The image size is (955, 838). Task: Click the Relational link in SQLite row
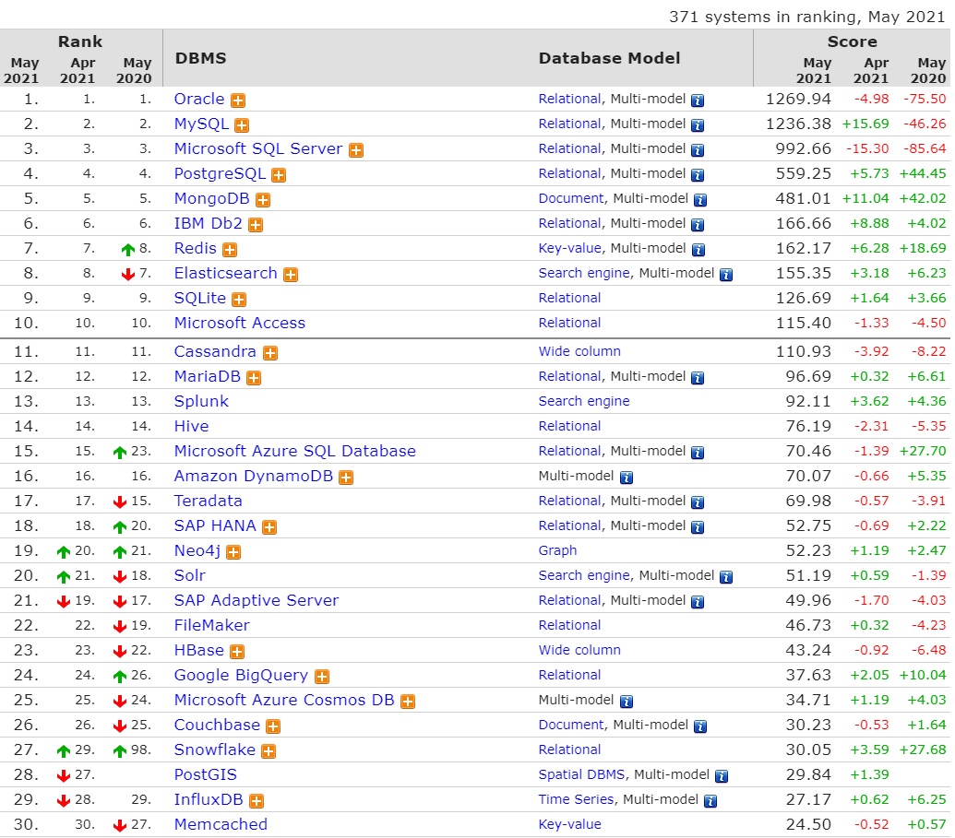(x=569, y=298)
